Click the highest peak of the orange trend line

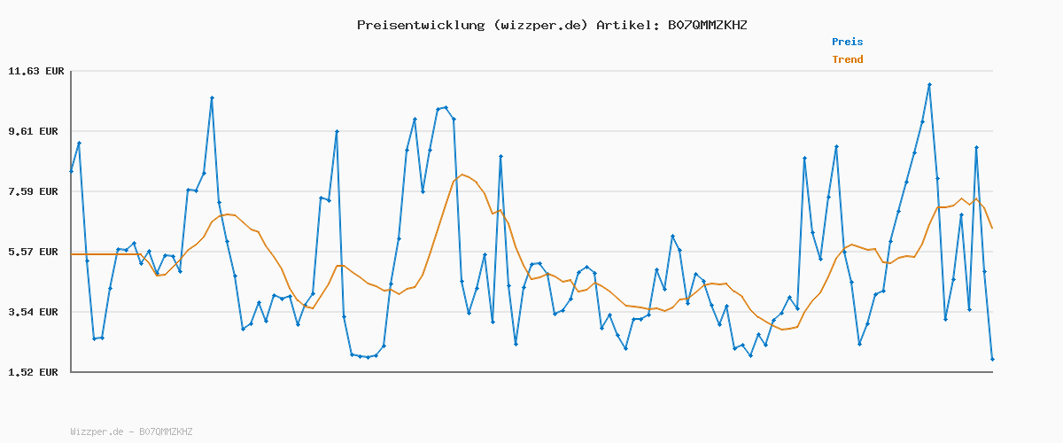pos(462,175)
